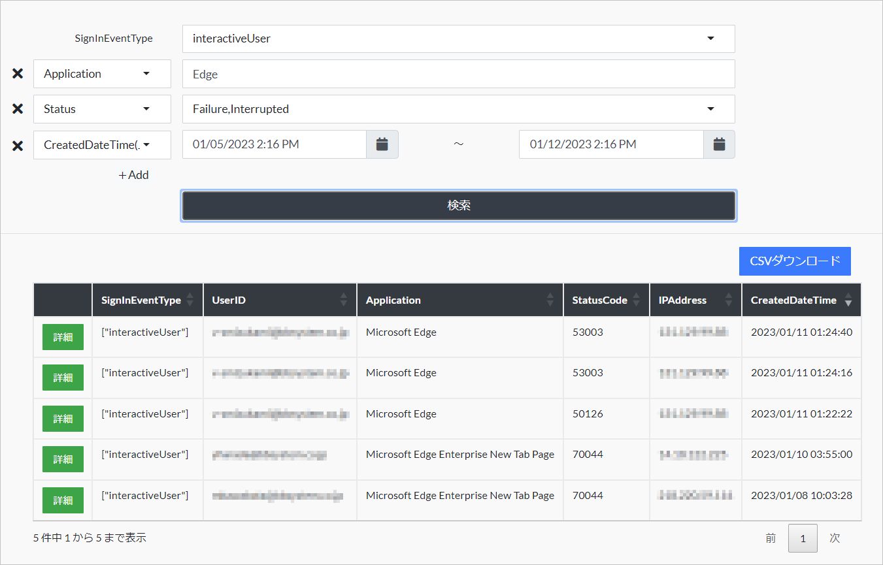Sort table by Application column
Image resolution: width=883 pixels, height=565 pixels.
point(459,300)
